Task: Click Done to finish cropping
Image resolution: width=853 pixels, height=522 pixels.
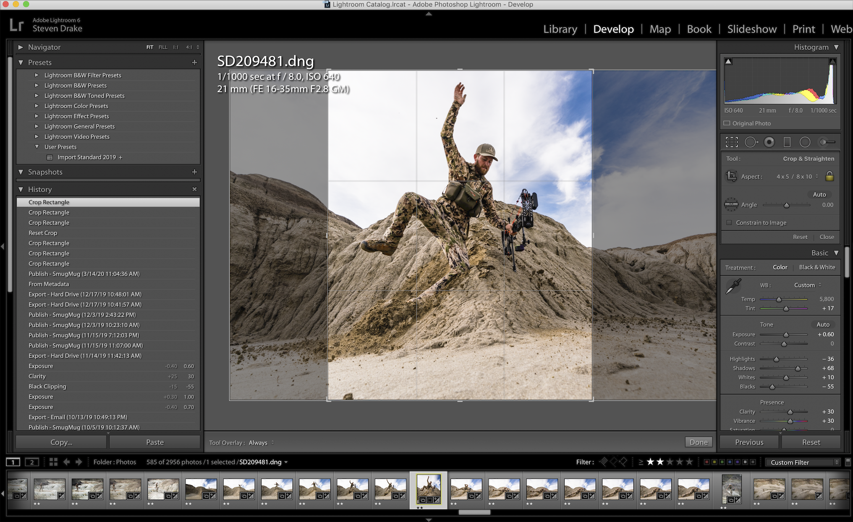Action: coord(699,442)
